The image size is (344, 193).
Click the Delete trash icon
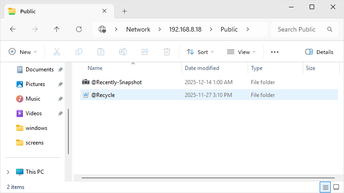(x=167, y=52)
